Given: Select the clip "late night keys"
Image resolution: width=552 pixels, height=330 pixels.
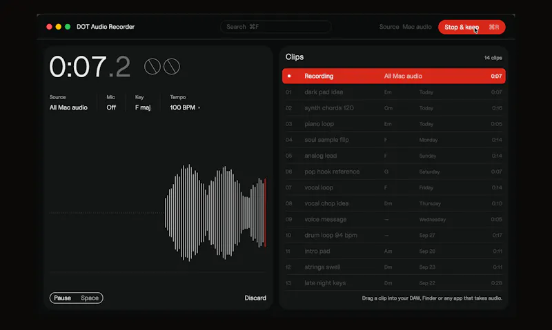Looking at the screenshot, I should pos(393,283).
